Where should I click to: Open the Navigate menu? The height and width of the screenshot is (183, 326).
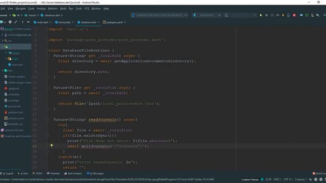[20, 9]
